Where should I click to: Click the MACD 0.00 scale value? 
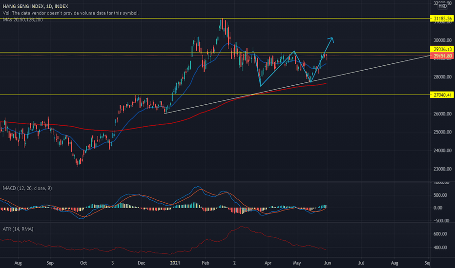point(438,208)
